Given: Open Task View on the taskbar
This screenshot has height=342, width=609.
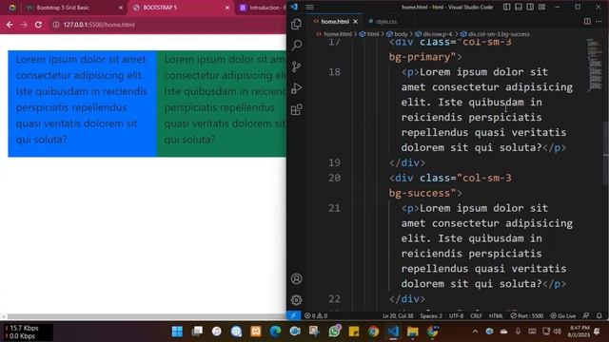Looking at the screenshot, I should [x=197, y=332].
